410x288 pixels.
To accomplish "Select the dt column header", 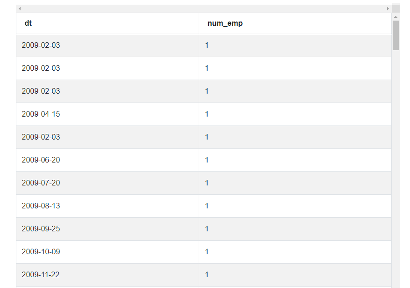I will coord(29,23).
